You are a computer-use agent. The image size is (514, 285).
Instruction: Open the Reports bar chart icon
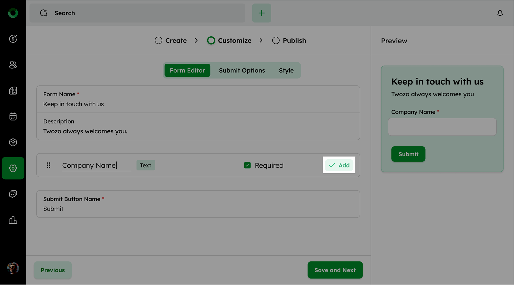click(13, 220)
